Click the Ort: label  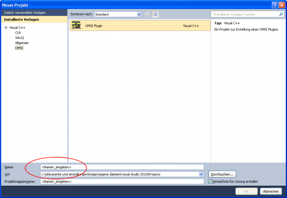click(8, 174)
